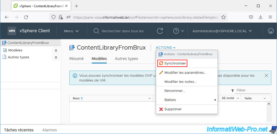The image size is (277, 134).
Task: Click the vSphere refresh icon in header
Action: 160,31
